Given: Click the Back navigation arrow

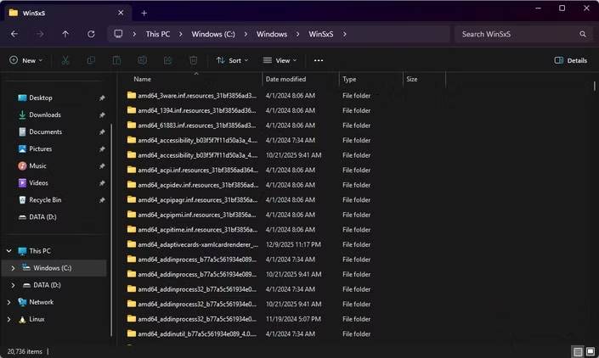Looking at the screenshot, I should (x=14, y=34).
